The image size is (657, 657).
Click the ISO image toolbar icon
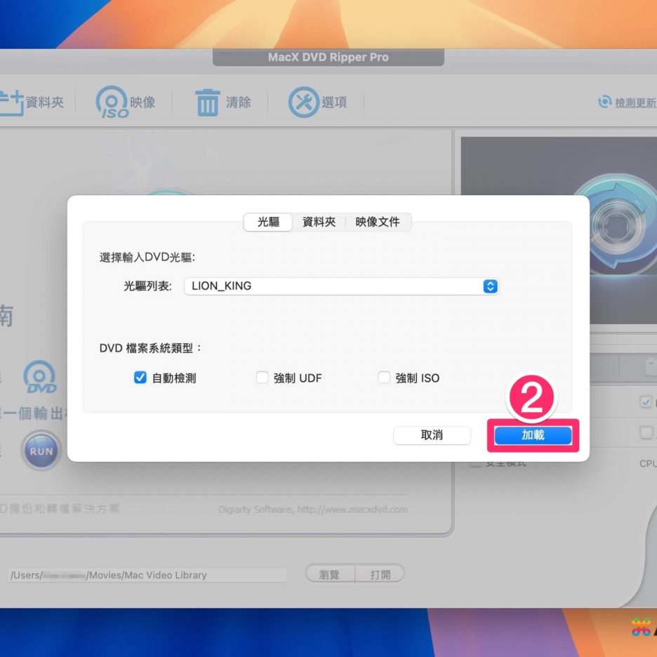click(112, 102)
